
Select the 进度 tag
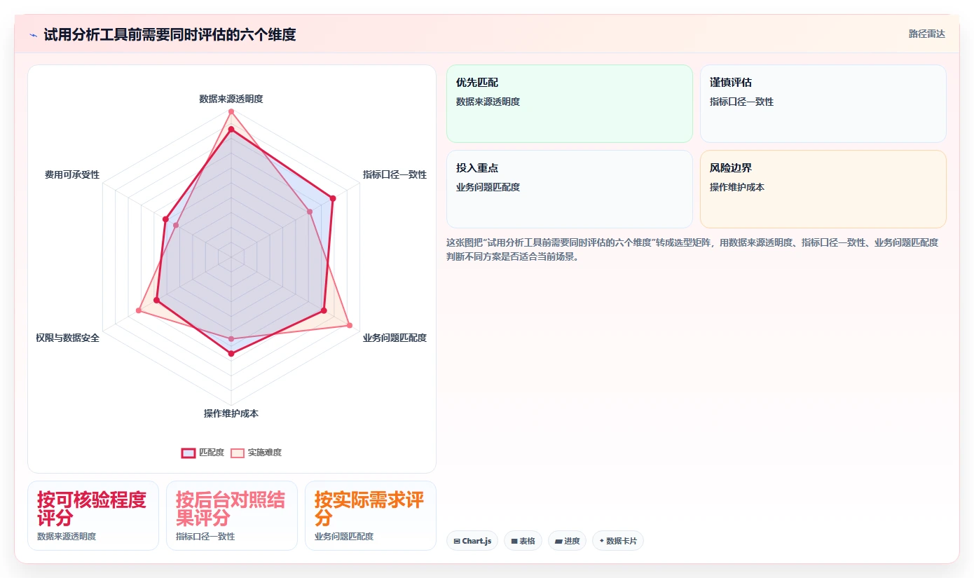(x=567, y=541)
